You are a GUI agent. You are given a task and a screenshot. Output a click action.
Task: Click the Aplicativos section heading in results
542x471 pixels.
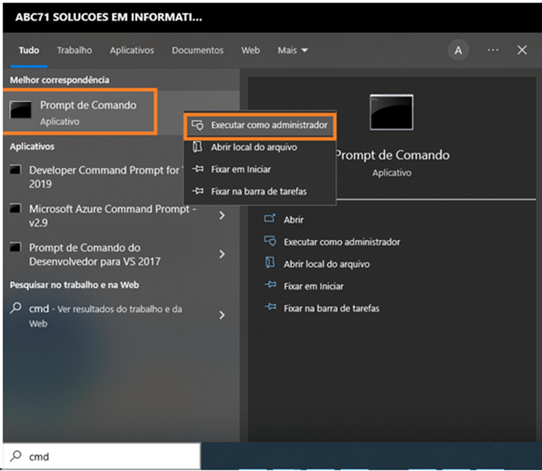coord(32,146)
